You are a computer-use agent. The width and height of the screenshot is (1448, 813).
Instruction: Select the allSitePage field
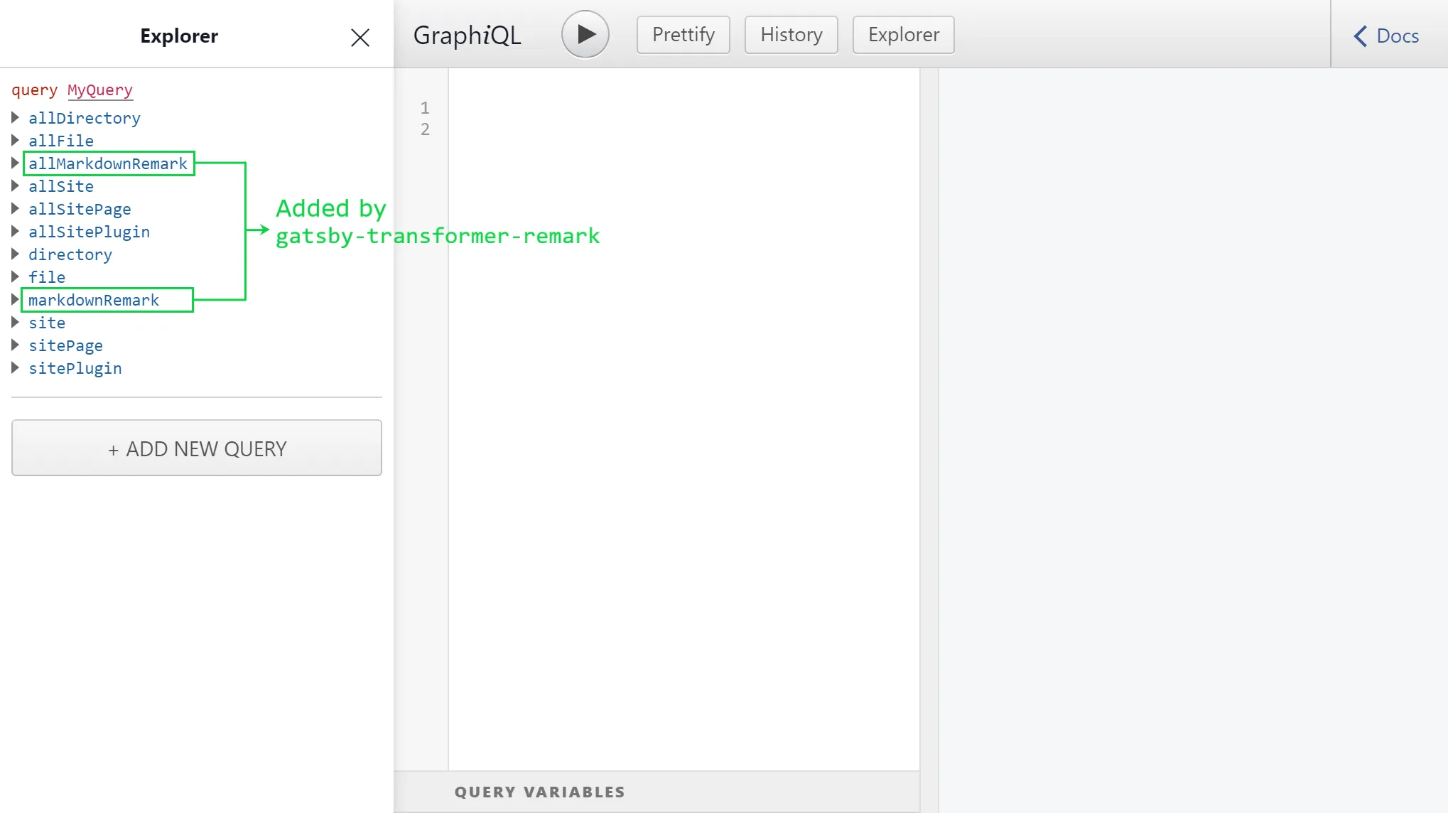pos(80,209)
